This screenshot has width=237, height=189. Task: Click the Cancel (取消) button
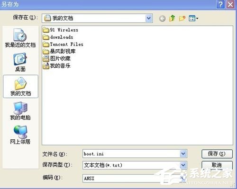(x=217, y=165)
